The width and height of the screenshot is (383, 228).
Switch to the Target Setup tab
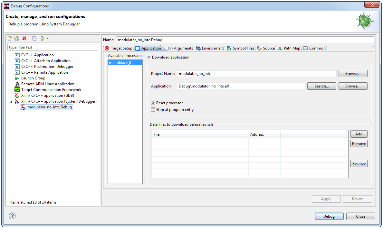tap(119, 48)
